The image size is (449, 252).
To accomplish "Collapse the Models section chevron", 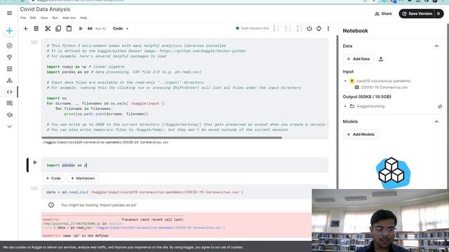I will click(436, 122).
